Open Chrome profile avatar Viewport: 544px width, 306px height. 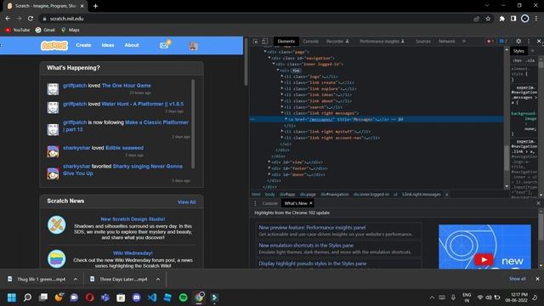click(x=525, y=19)
